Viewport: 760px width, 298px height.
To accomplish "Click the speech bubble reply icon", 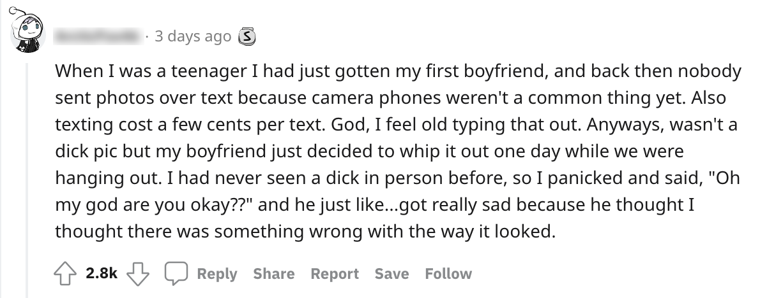I will coord(174,274).
